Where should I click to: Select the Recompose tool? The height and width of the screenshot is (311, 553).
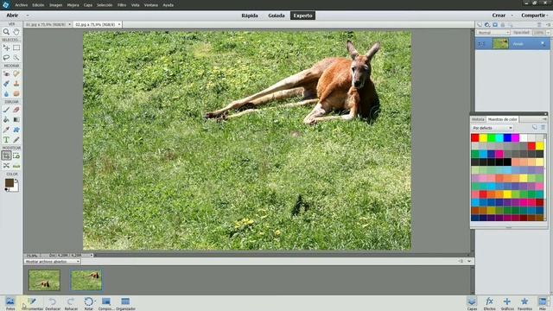16,155
